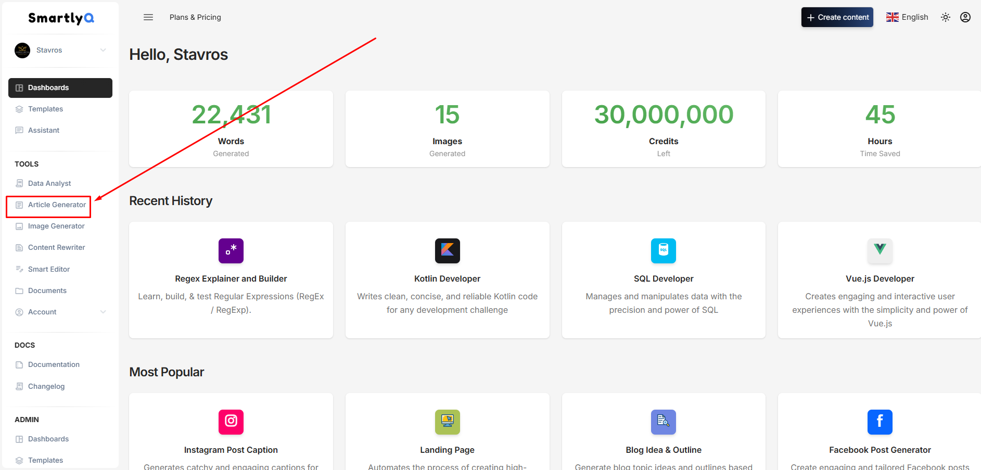The image size is (981, 470).
Task: Open Kotlin Developer card title
Action: (448, 278)
